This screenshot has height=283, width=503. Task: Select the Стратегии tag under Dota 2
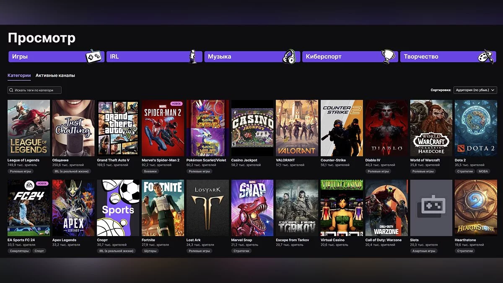tap(465, 171)
